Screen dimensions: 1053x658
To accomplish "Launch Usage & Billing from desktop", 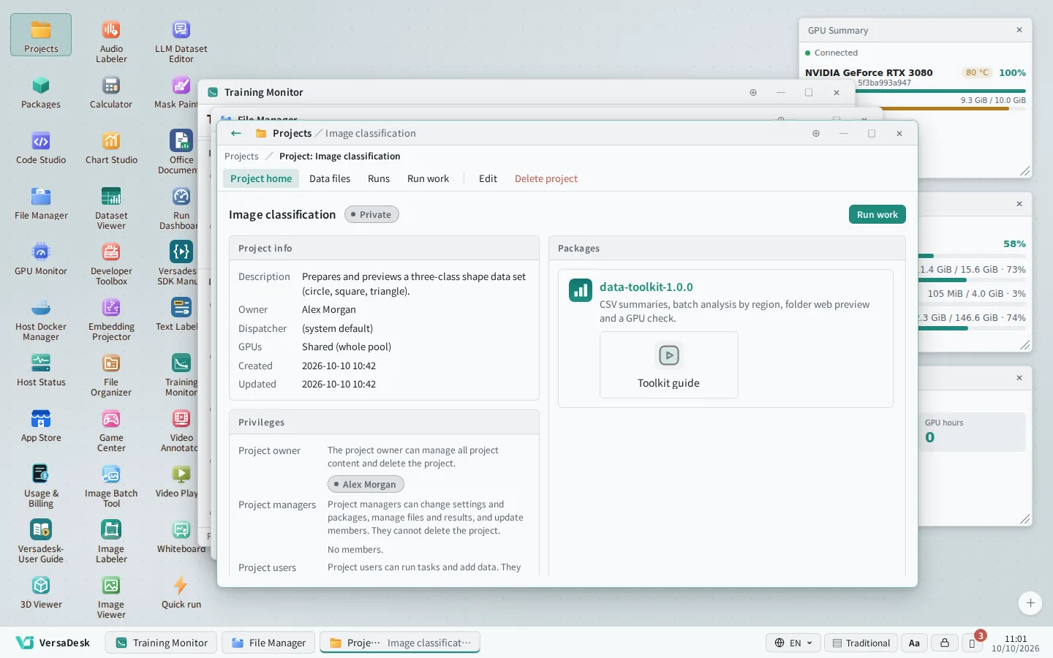I will pos(41,486).
